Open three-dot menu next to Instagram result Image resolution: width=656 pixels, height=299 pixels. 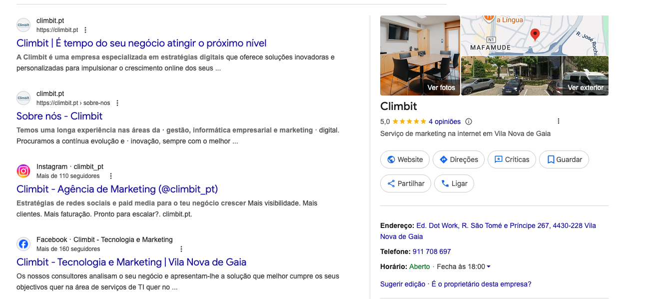[111, 176]
